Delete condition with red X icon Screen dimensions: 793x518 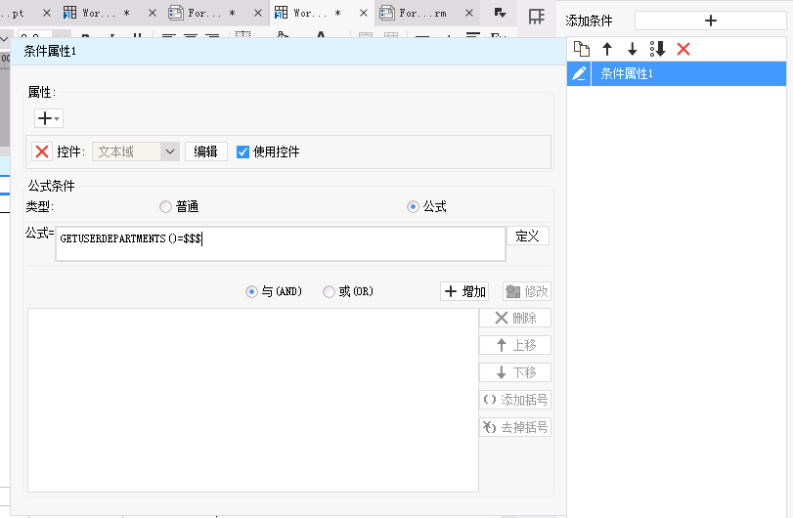click(x=683, y=49)
